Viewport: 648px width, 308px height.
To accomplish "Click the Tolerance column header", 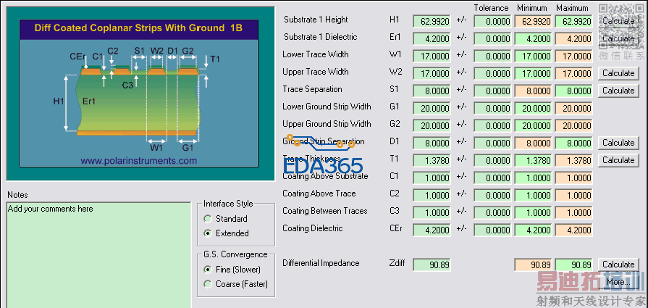I will tap(491, 8).
